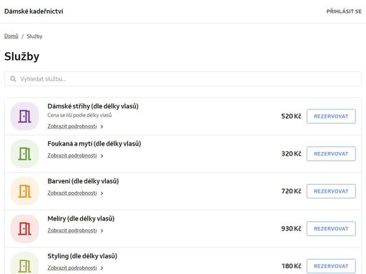The height and width of the screenshot is (274, 366).
Task: Expand details chevron under Dámské střihy
Action: click(102, 126)
